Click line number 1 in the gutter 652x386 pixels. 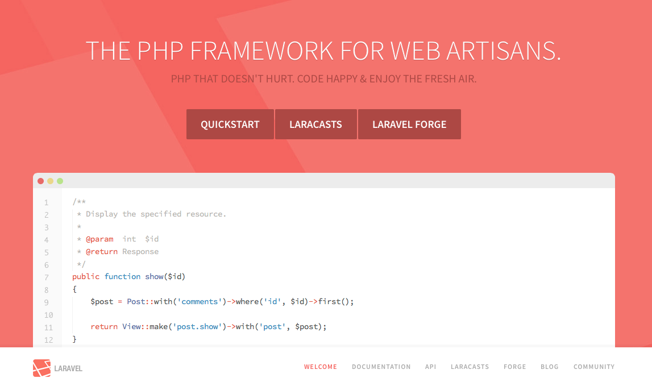(47, 203)
